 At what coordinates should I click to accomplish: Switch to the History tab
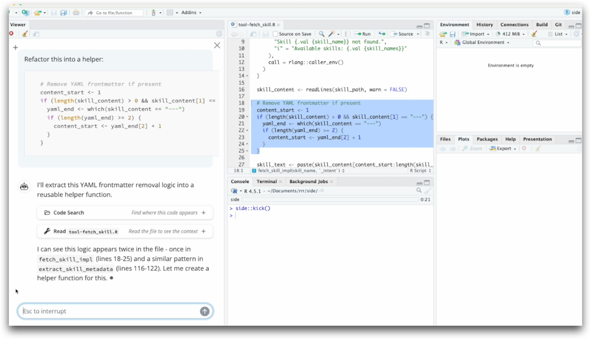click(x=484, y=25)
